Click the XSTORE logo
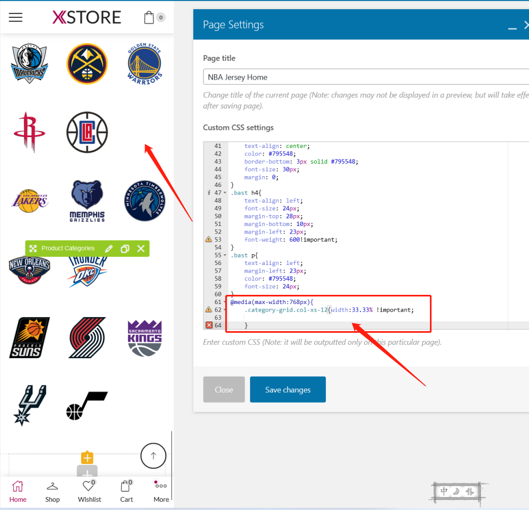The width and height of the screenshot is (529, 510). 87,17
